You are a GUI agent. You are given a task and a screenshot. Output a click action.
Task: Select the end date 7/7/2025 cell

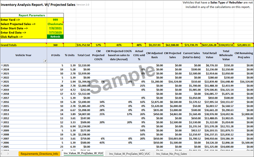click(55, 33)
